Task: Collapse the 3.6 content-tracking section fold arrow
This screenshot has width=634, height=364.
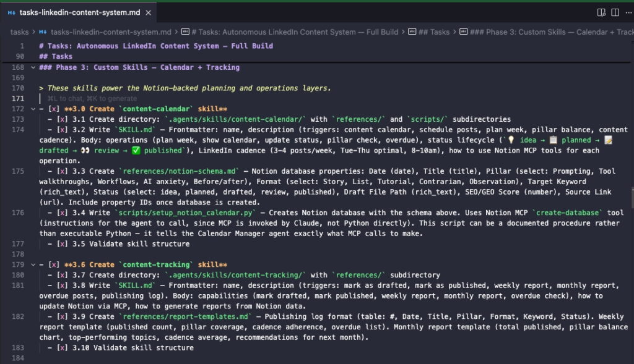Action: (x=33, y=265)
